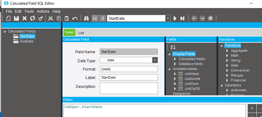
Task: Open the Help menu
Action: [57, 11]
